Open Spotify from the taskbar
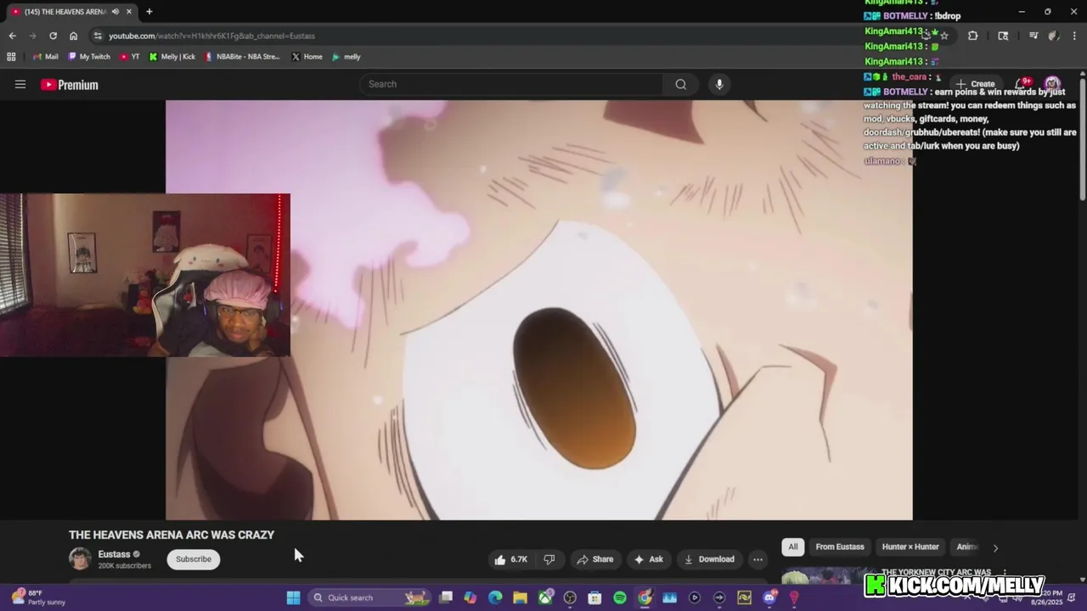Screen dimensions: 1087x611 pyautogui.click(x=620, y=597)
